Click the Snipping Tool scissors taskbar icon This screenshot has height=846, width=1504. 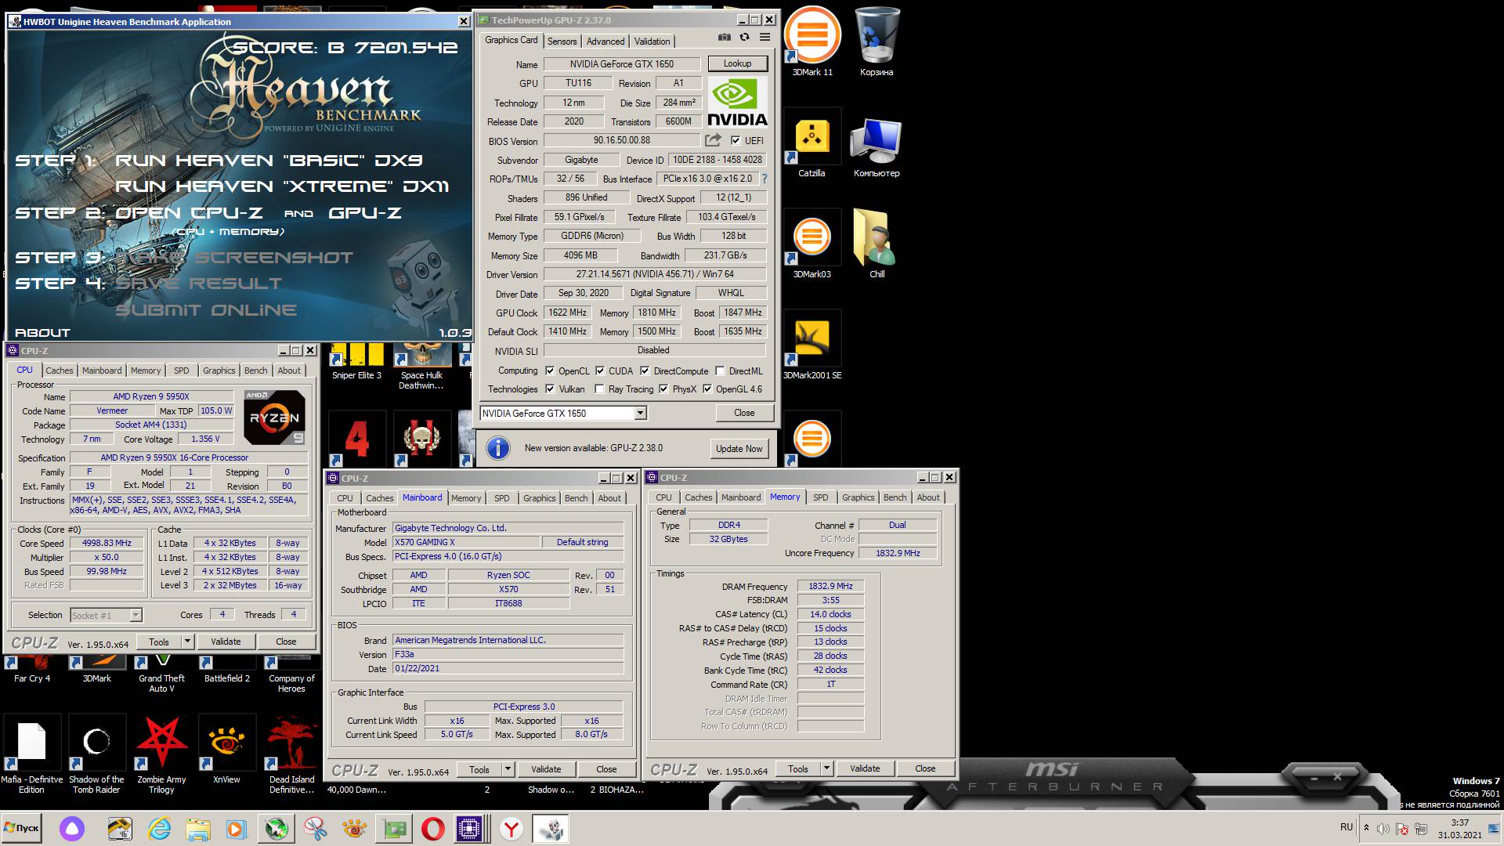coord(315,829)
